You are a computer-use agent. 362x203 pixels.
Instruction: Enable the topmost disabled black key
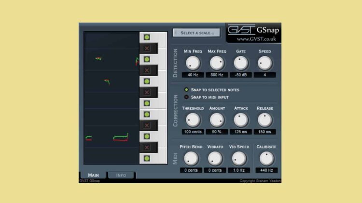pos(147,48)
